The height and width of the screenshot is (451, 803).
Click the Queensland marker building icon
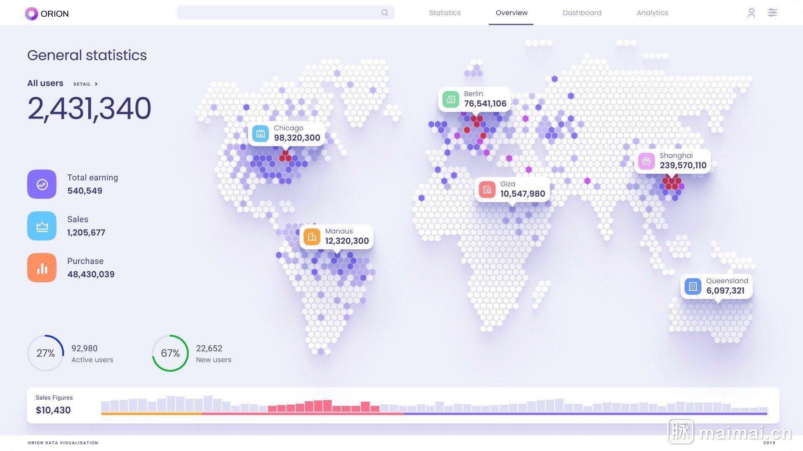coord(693,286)
